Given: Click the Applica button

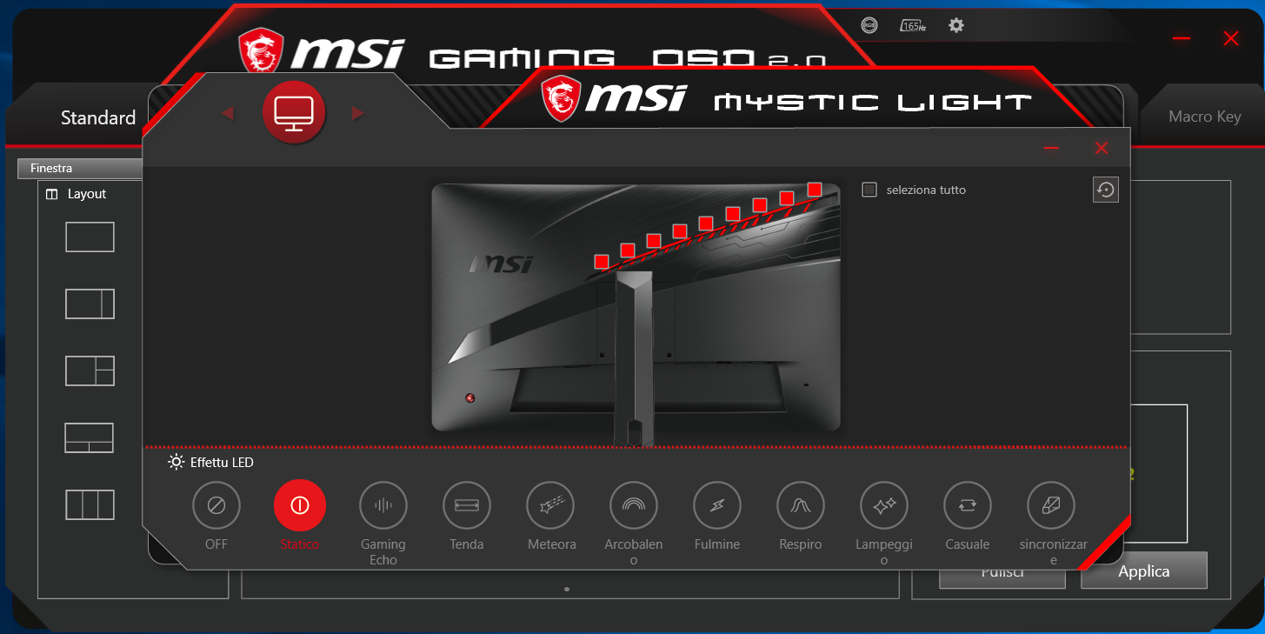Looking at the screenshot, I should 1144,571.
